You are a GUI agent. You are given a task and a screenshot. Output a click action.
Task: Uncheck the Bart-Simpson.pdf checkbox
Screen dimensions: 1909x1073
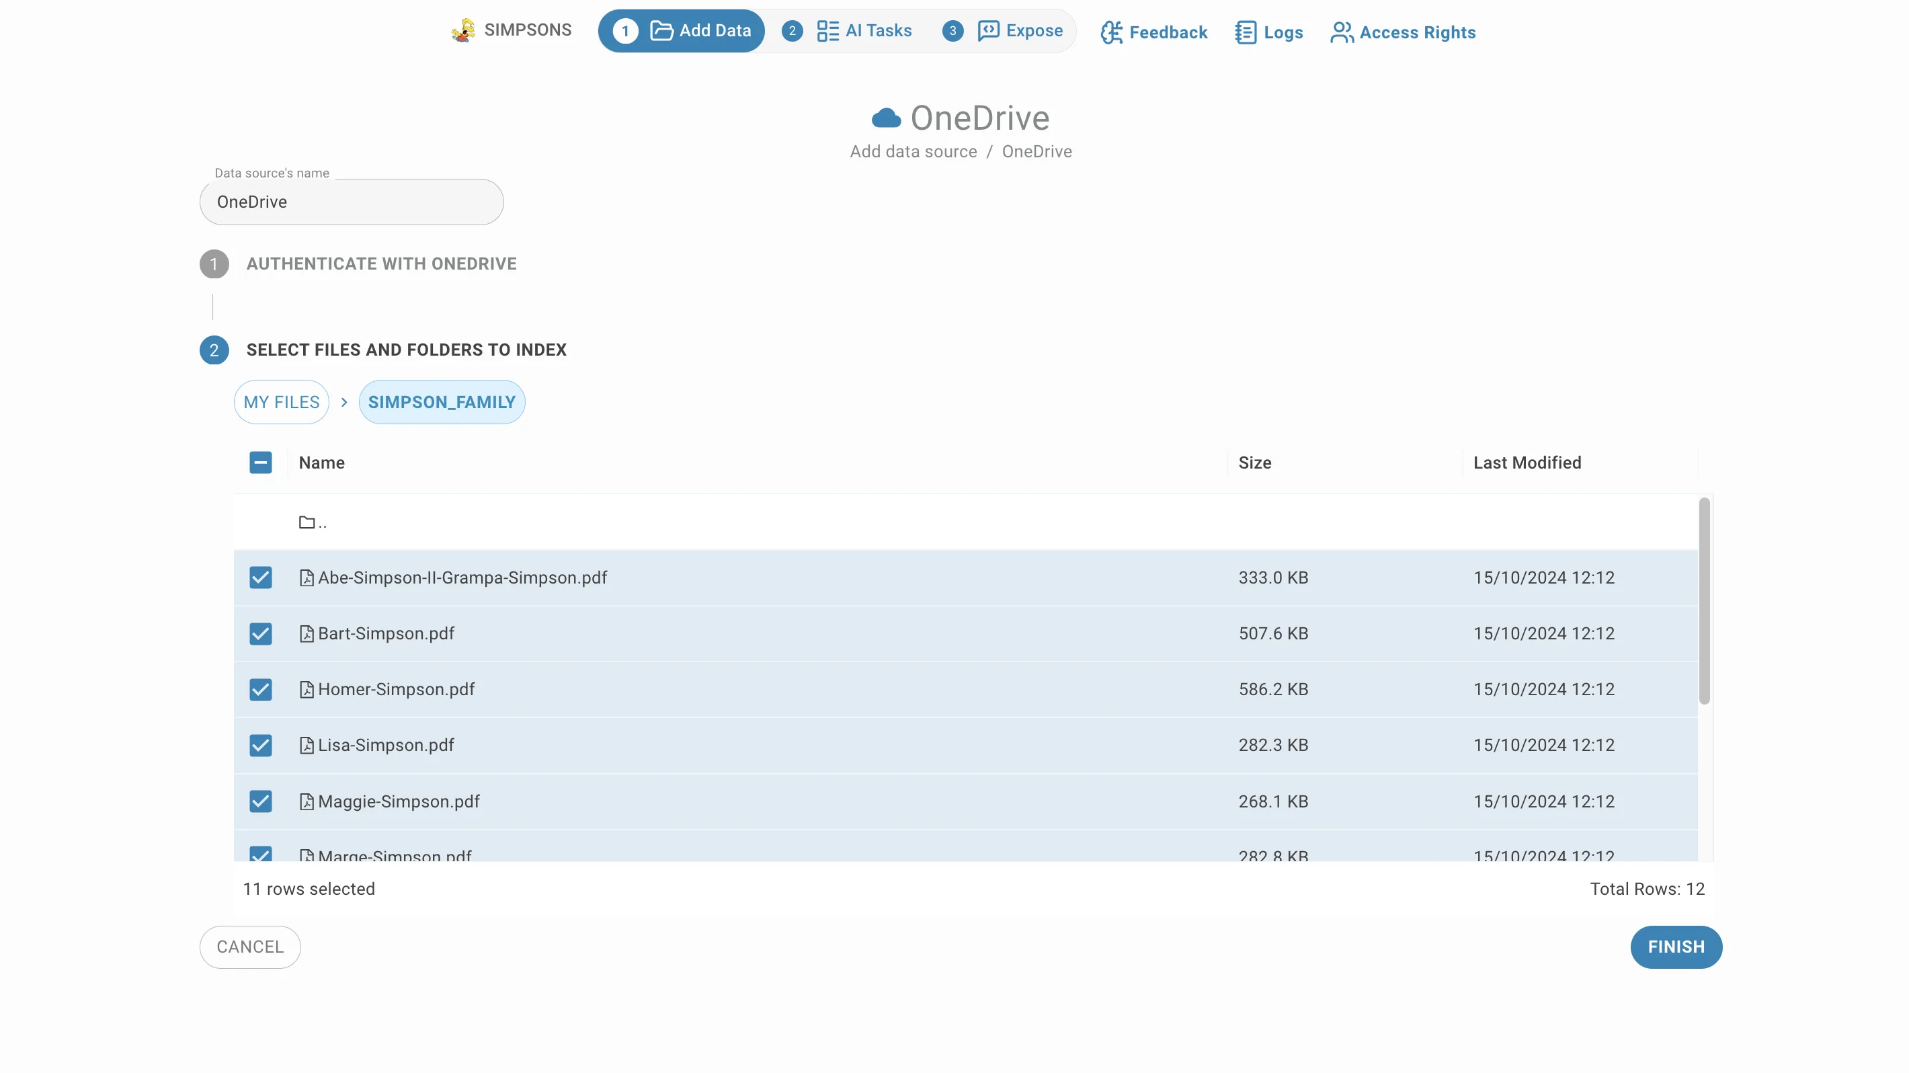coord(261,634)
